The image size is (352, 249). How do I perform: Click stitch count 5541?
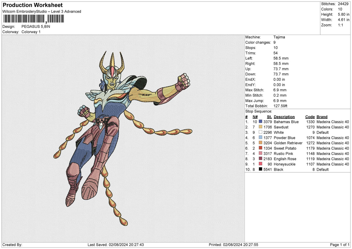point(268,169)
